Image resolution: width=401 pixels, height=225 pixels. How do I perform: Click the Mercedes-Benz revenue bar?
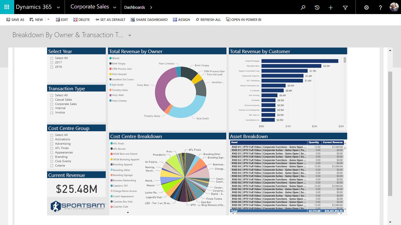tap(291, 66)
